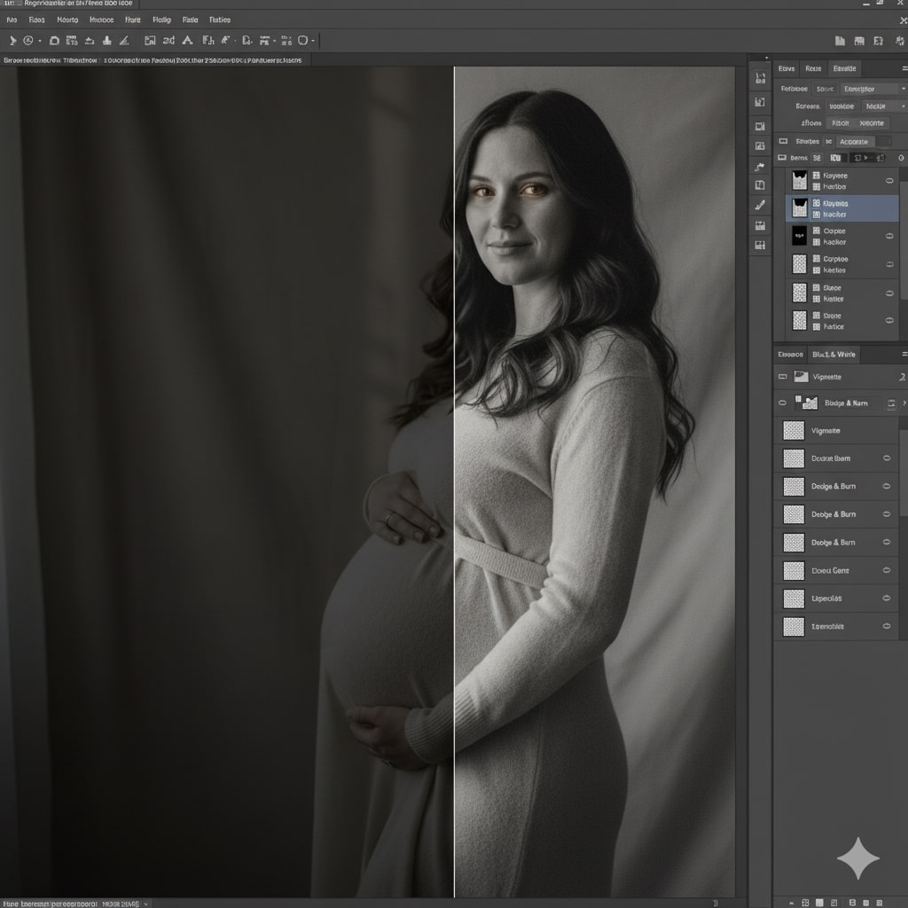
Task: Open the Eceriptor dropdown
Action: click(872, 89)
